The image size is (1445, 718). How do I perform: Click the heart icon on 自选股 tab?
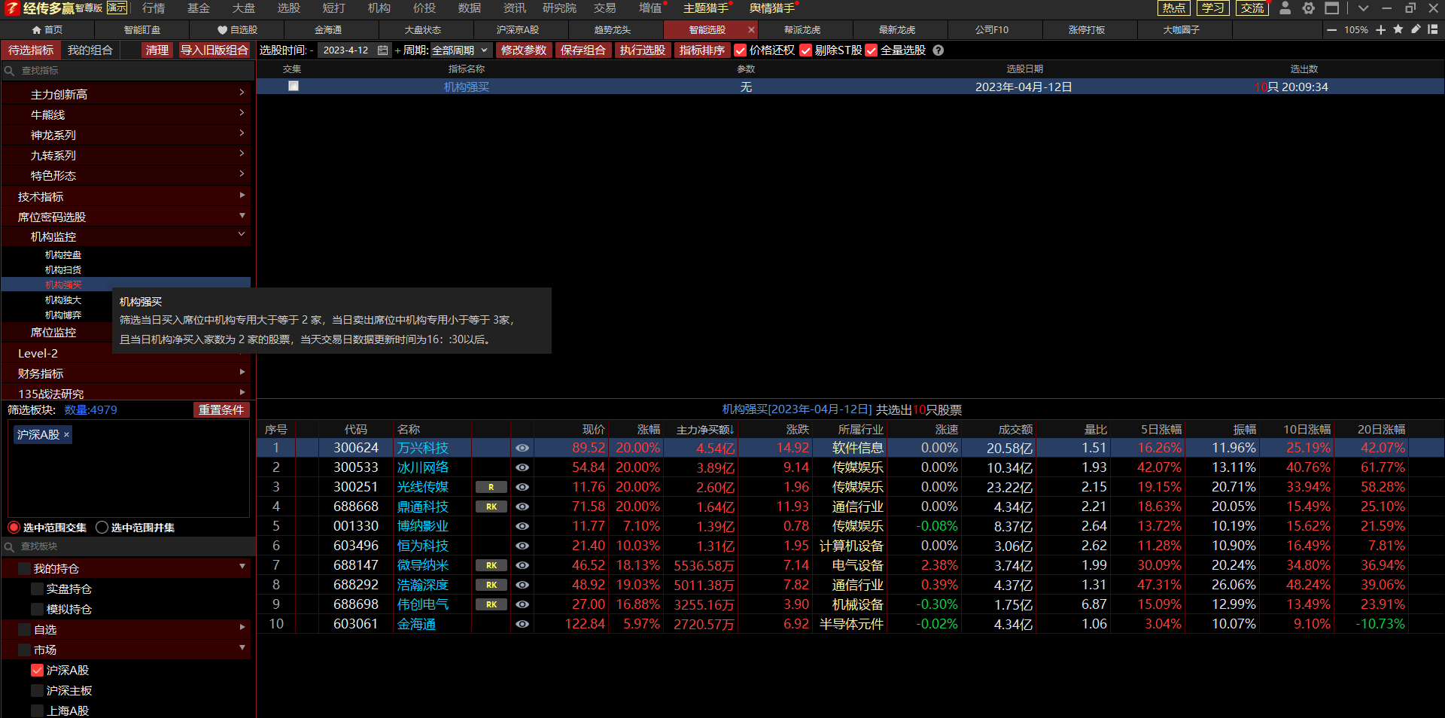[222, 30]
